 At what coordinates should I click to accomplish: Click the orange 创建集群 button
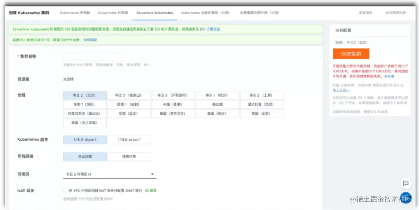(351, 54)
